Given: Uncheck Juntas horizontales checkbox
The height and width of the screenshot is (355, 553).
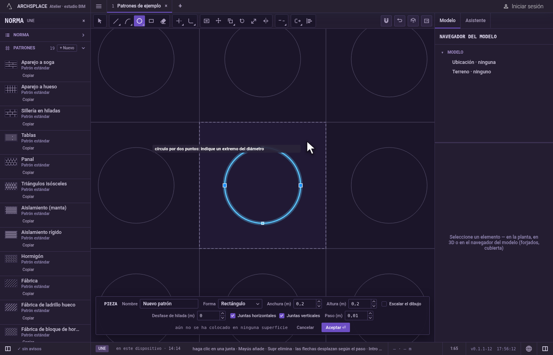Looking at the screenshot, I should 233,316.
